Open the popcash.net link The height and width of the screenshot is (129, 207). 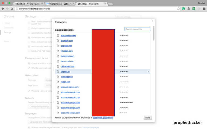coord(66,46)
